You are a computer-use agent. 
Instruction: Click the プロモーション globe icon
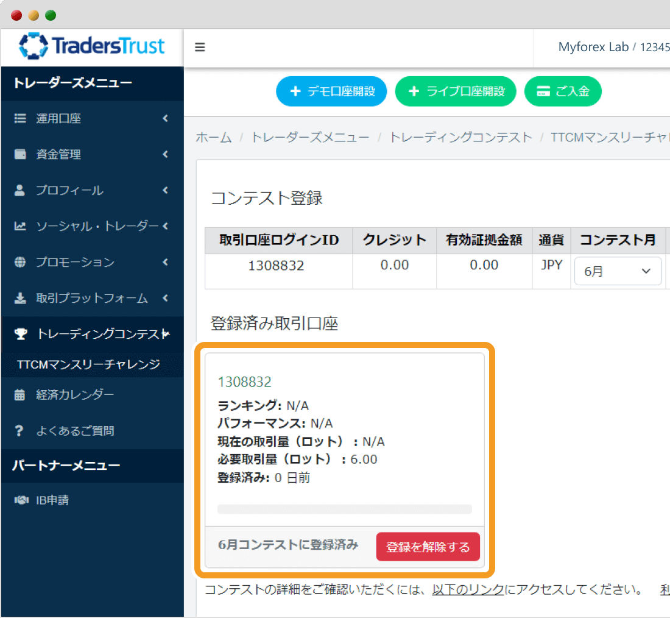[x=20, y=262]
